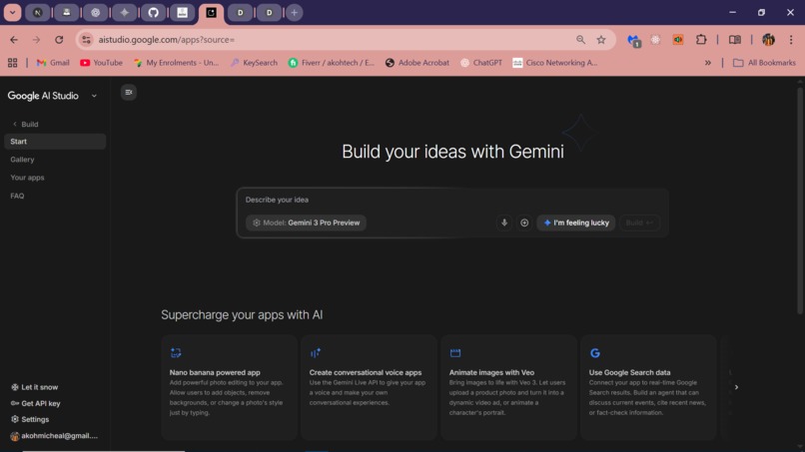Click the address bar URL
Screen dimensions: 805x452
(167, 40)
